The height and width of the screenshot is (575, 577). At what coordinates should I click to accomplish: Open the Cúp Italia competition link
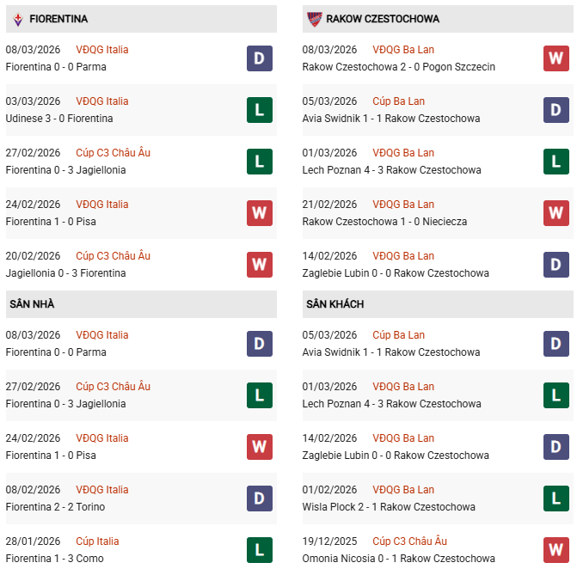click(97, 541)
